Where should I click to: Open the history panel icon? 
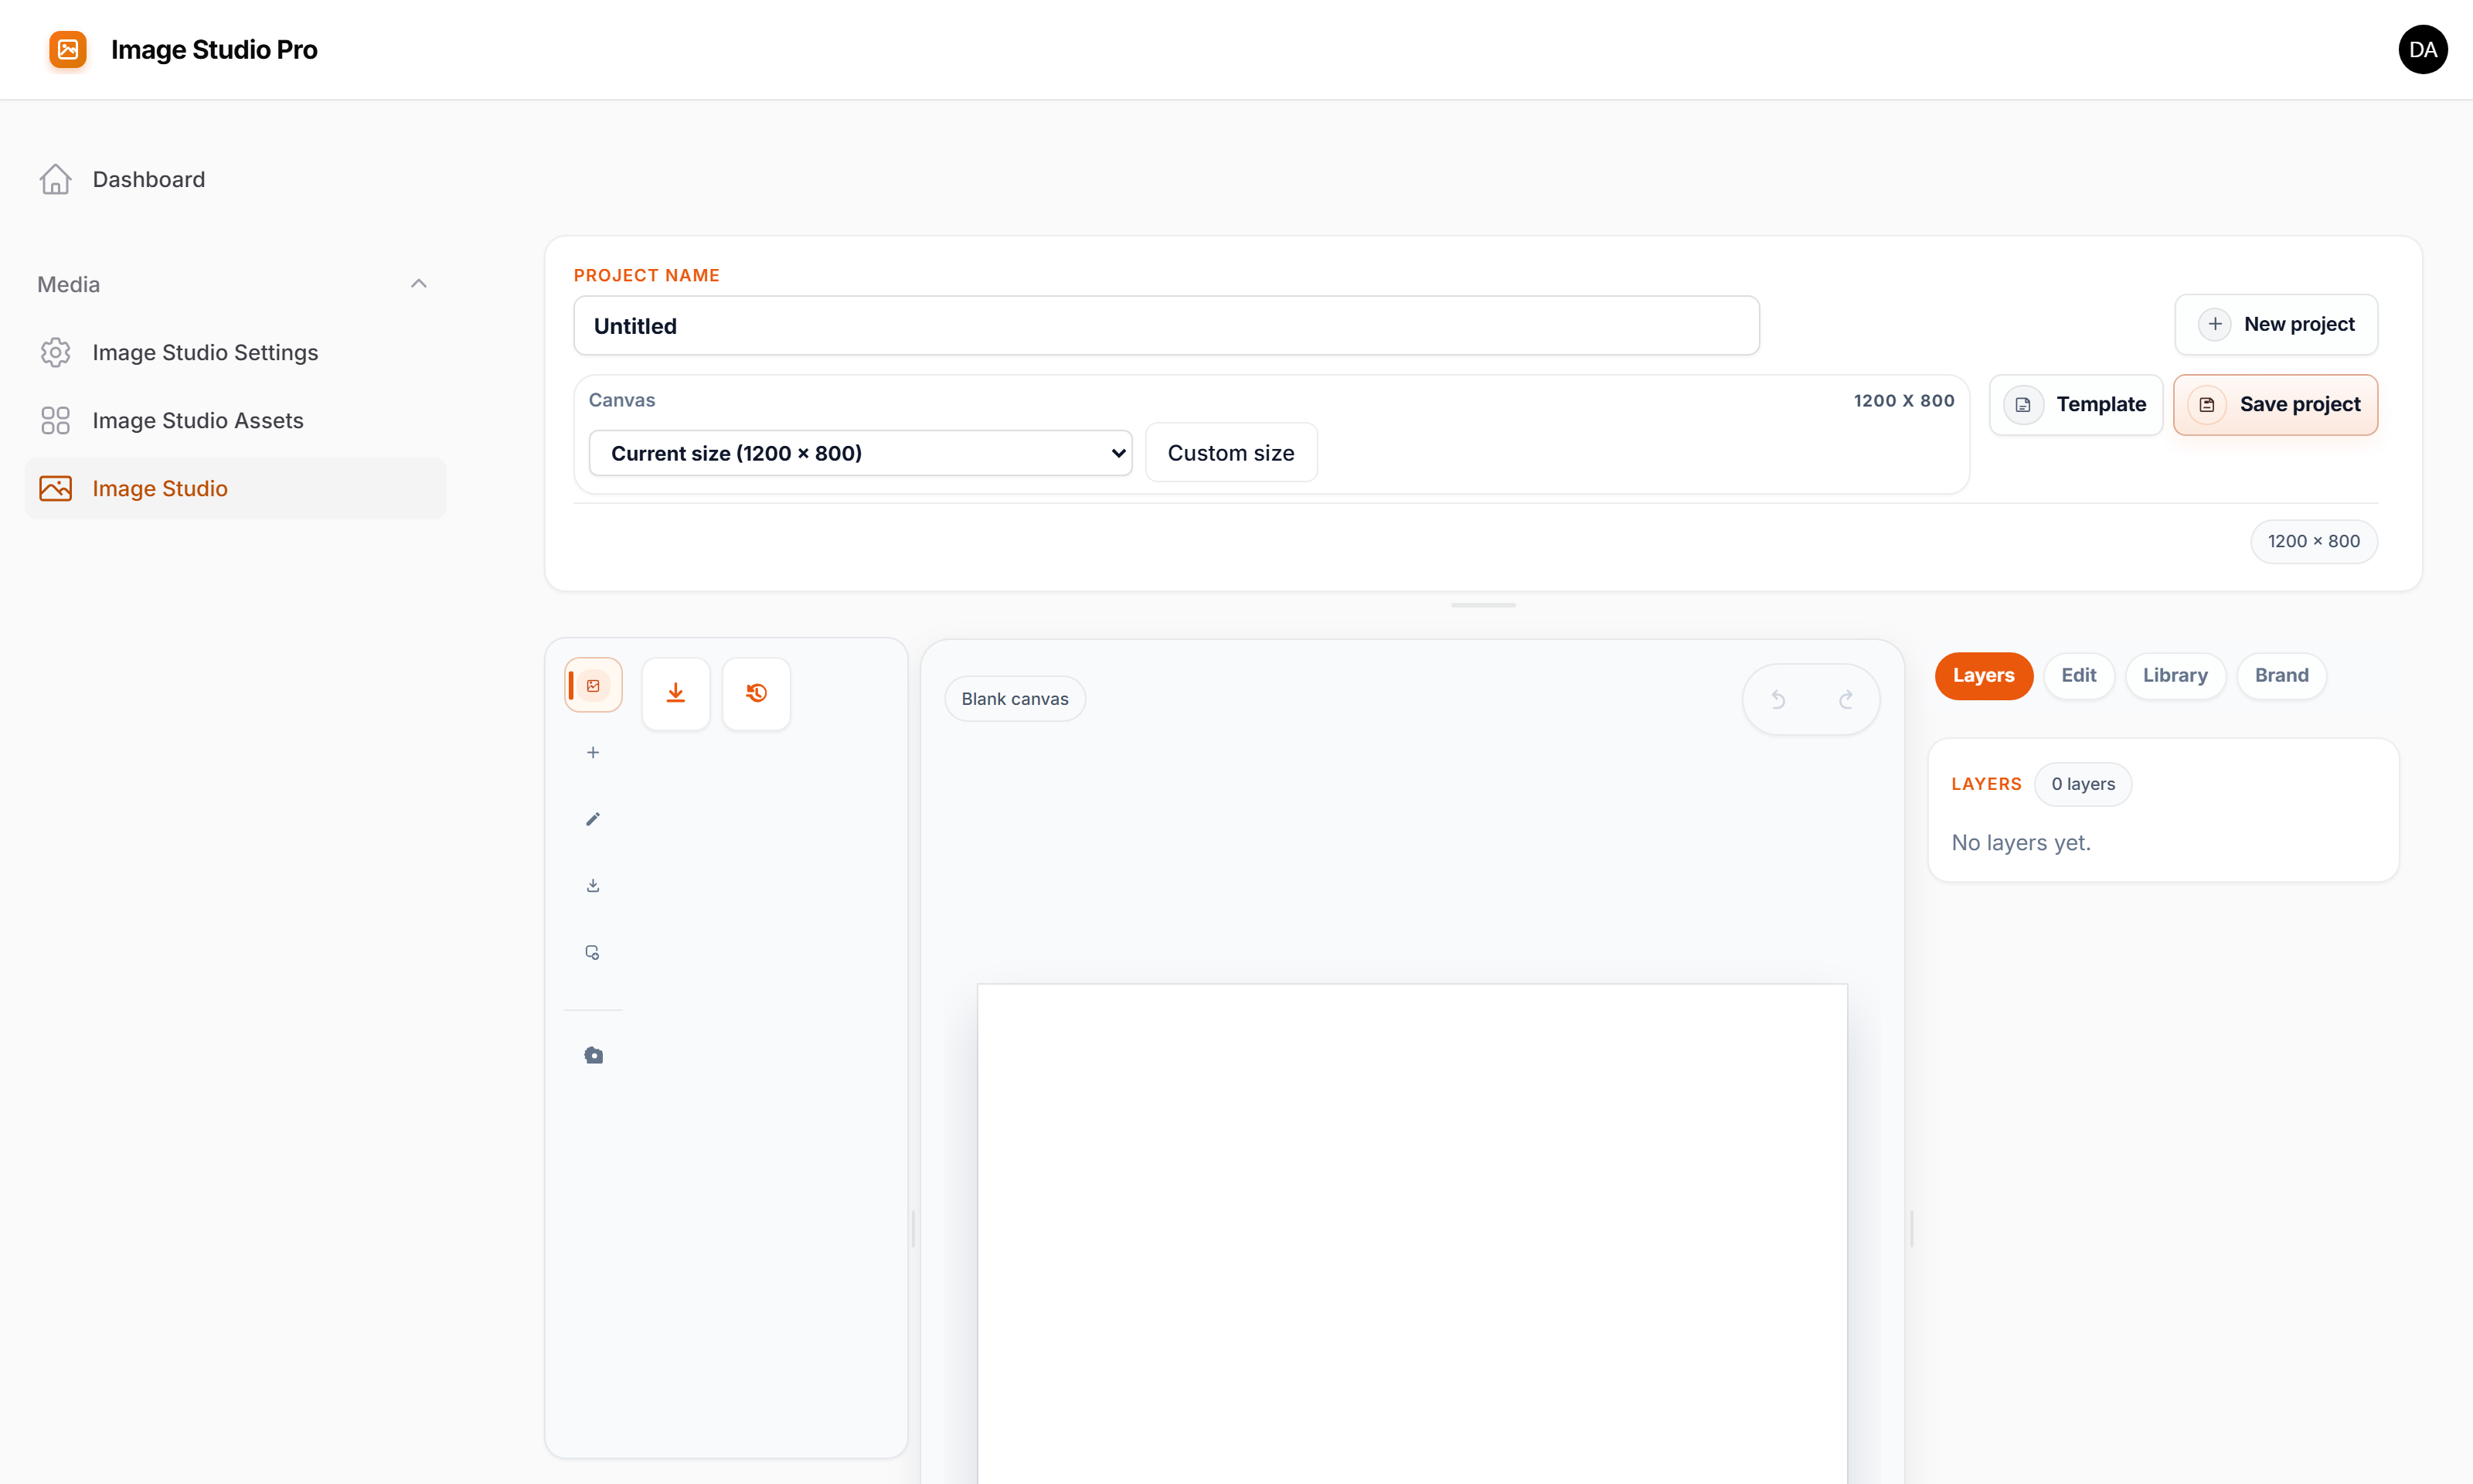757,692
